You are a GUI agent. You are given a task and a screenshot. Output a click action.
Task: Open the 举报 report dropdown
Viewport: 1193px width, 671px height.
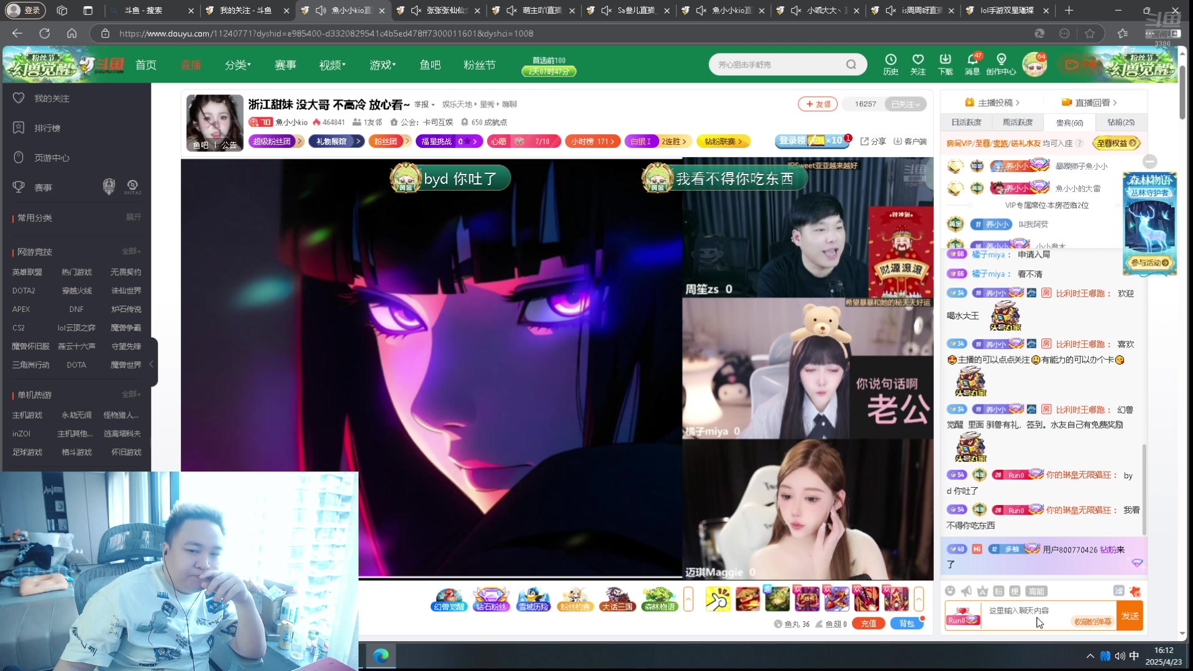[x=424, y=104]
